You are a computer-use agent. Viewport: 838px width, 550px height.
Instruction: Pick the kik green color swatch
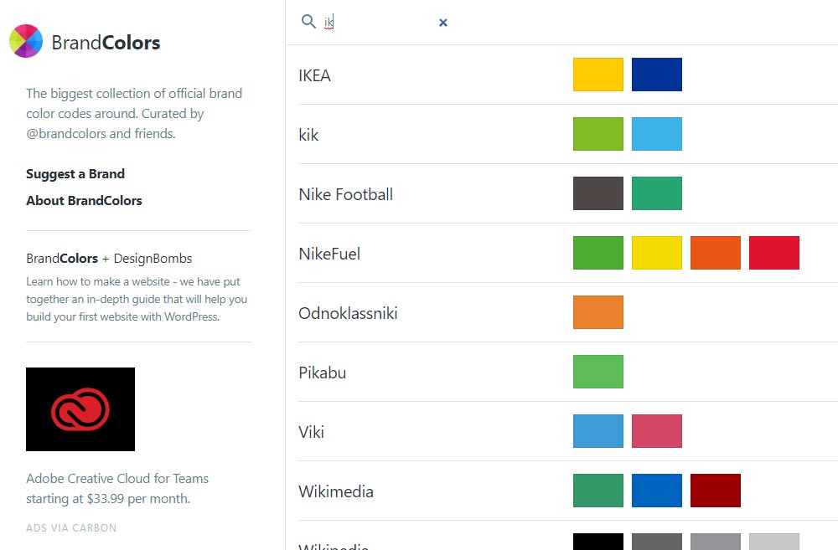pyautogui.click(x=598, y=134)
